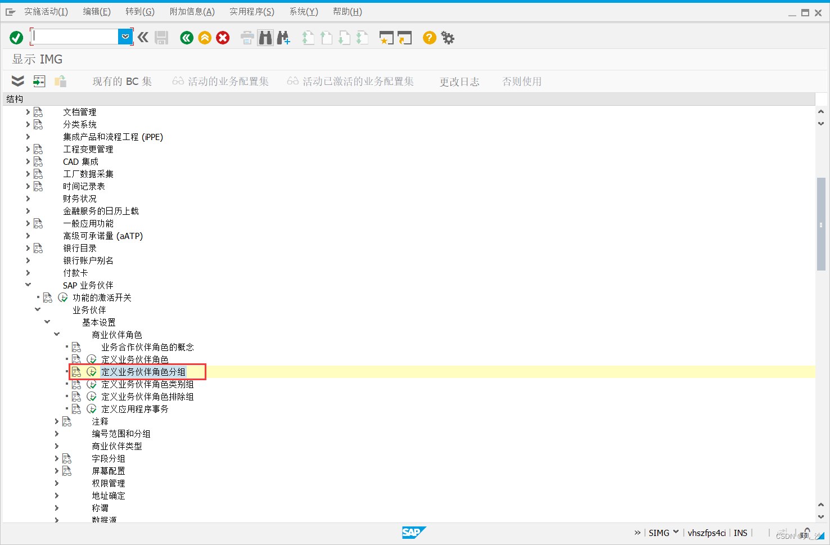Click the Find binoculars icon
The width and height of the screenshot is (830, 545).
[x=265, y=38]
